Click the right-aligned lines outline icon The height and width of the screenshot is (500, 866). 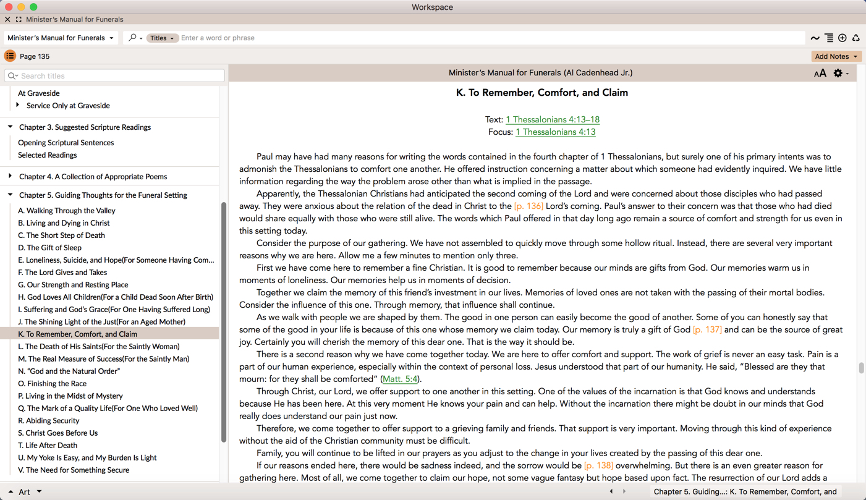coord(829,38)
